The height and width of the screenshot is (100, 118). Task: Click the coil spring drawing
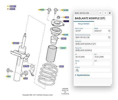point(48,74)
